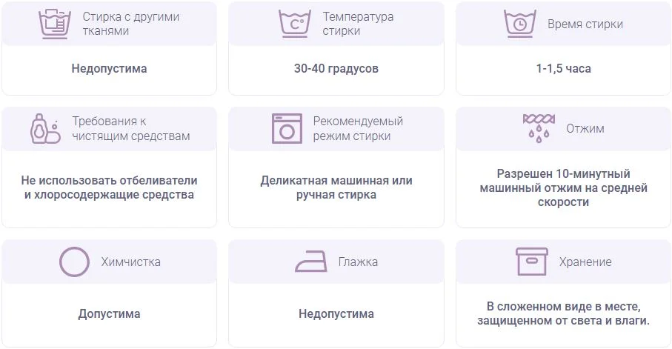Click the 'Не использовать отбеливатели' text
Screen dimensions: 672x349
(x=110, y=181)
